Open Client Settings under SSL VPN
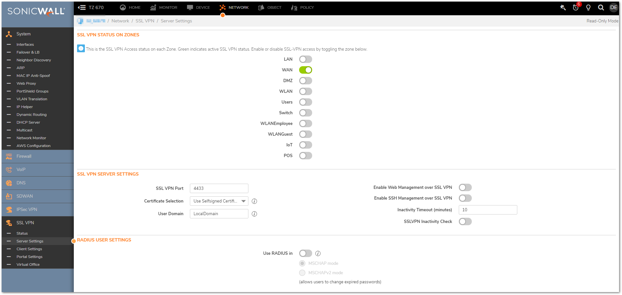622x295 pixels. pyautogui.click(x=29, y=249)
